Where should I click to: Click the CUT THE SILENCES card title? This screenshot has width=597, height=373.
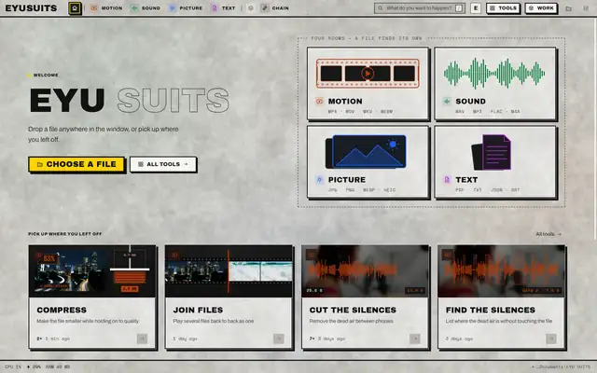point(353,310)
